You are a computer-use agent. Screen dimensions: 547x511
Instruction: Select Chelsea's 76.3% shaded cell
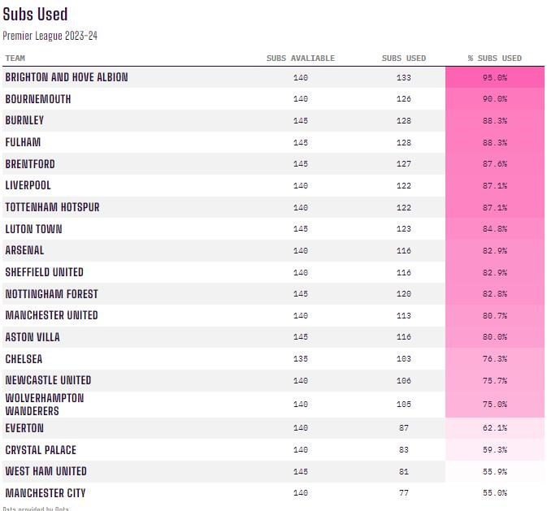click(494, 359)
